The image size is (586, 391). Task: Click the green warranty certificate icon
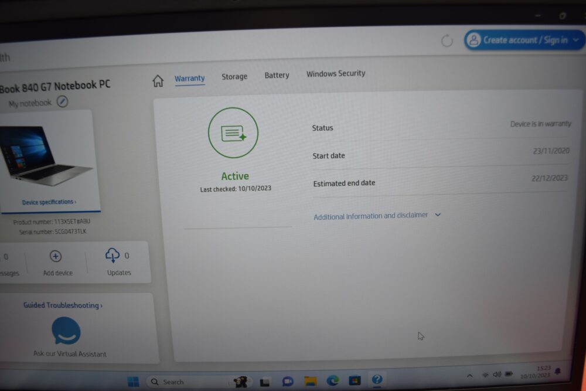pos(233,132)
